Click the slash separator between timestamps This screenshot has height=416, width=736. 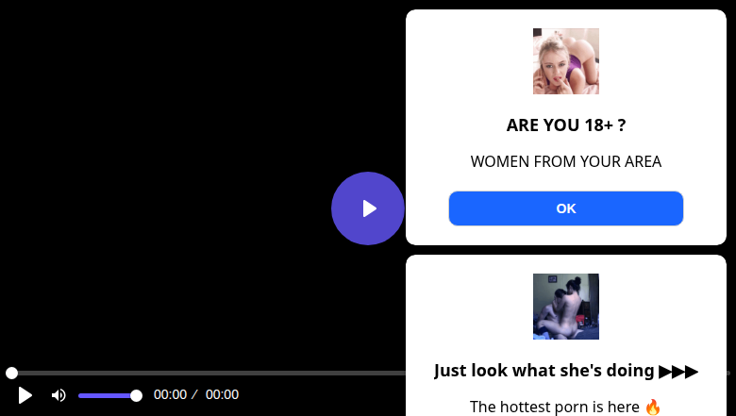194,395
